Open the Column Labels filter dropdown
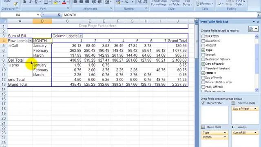This screenshot has height=147, width=261. pos(81,36)
